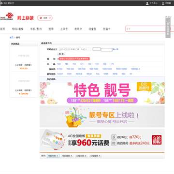Open the 上网卡 menu item

pyautogui.click(x=64, y=29)
